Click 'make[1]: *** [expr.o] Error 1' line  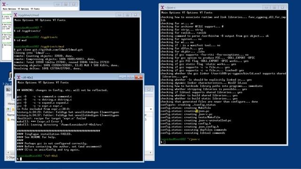[40, 122]
